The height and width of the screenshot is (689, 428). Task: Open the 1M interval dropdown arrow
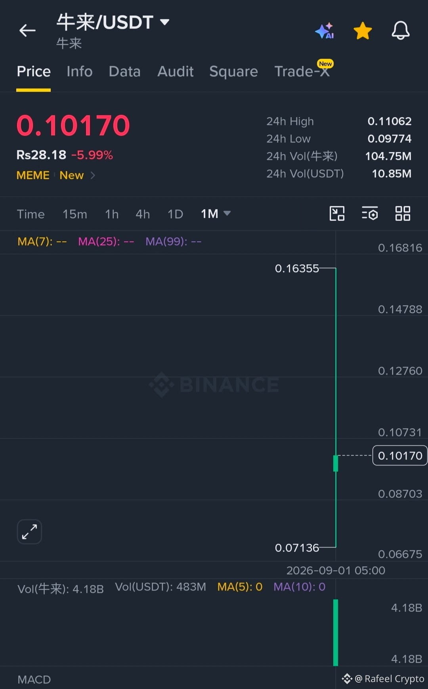pos(227,214)
